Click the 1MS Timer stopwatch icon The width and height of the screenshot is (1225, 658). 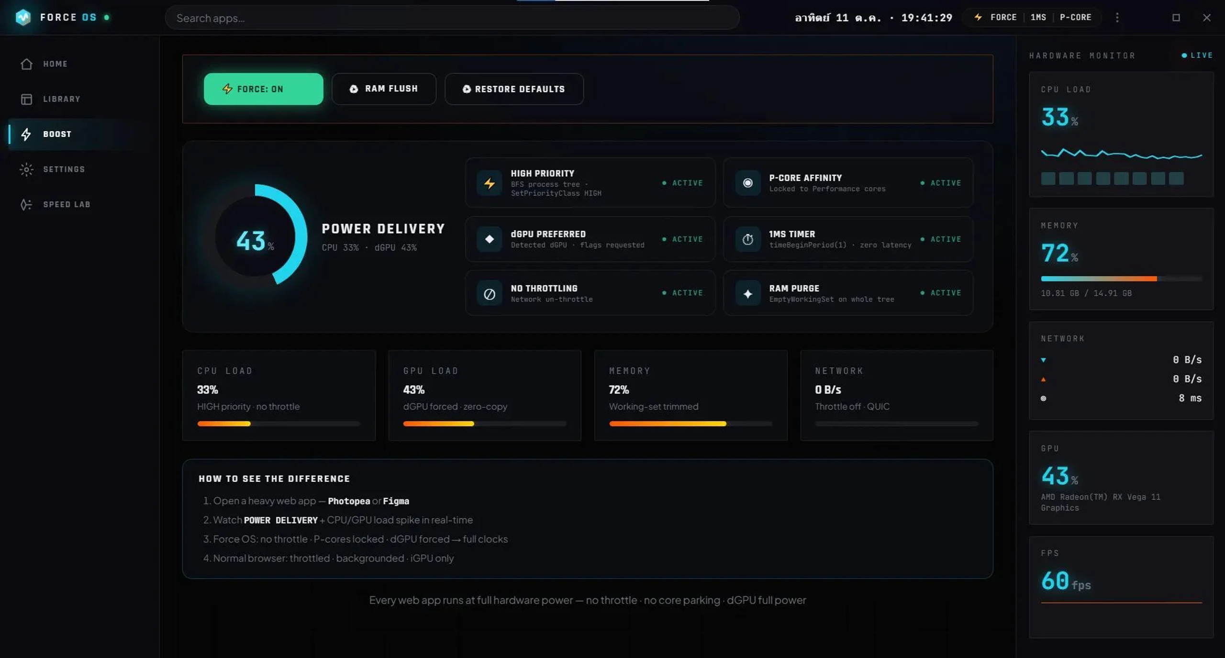[x=747, y=239]
